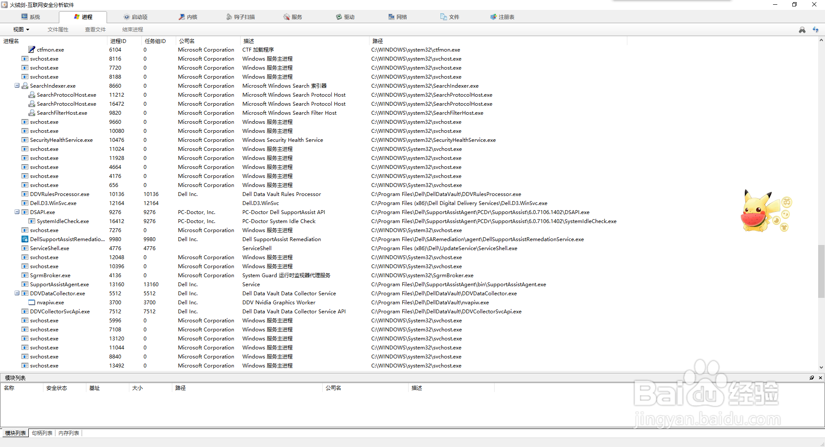The height and width of the screenshot is (447, 825).
Task: Pin the 模块列表 panel
Action: [812, 377]
